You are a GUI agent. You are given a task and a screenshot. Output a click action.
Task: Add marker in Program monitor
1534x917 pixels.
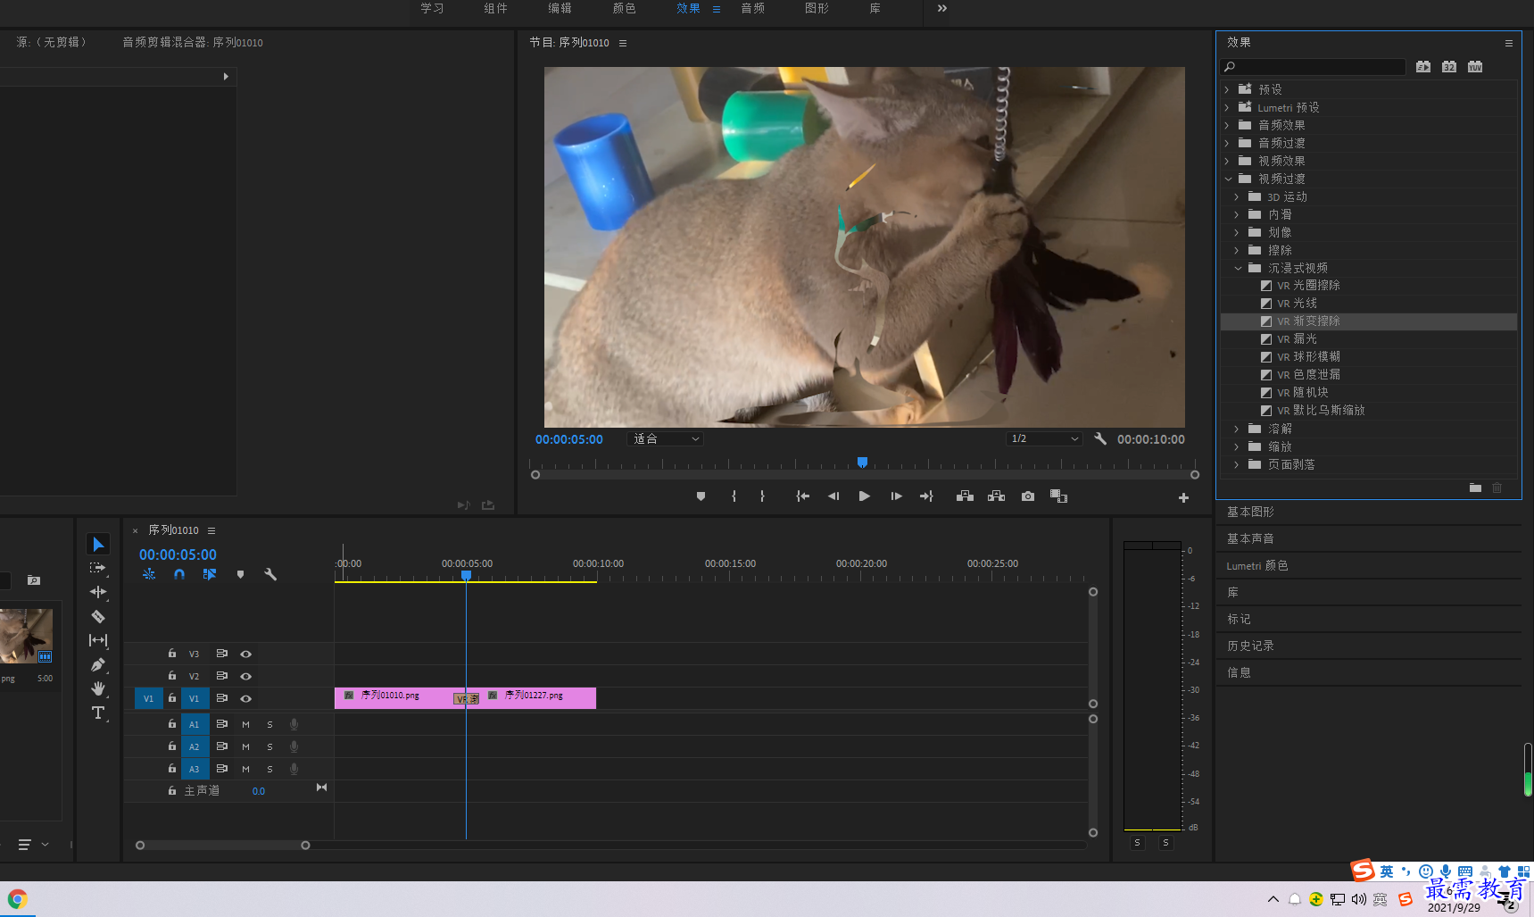[701, 496]
